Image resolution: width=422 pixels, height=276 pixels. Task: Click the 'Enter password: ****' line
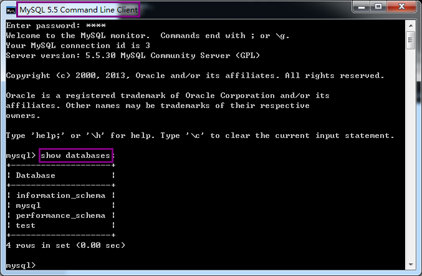click(x=56, y=26)
